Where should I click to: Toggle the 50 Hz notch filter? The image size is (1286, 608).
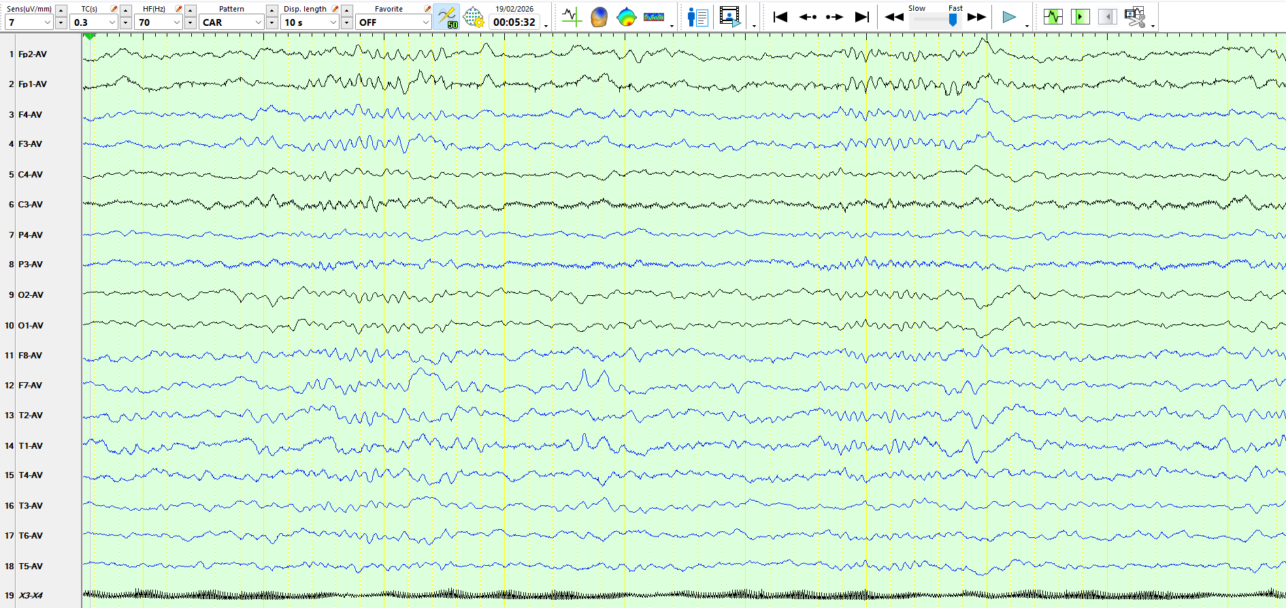pyautogui.click(x=447, y=17)
